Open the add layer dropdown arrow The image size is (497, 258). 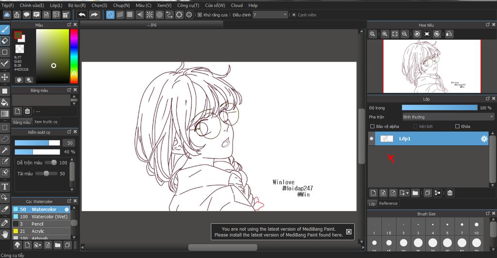407,193
